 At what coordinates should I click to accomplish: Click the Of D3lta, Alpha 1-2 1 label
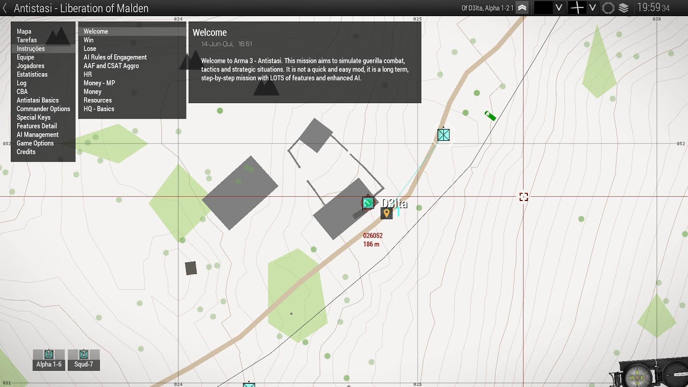coord(488,8)
